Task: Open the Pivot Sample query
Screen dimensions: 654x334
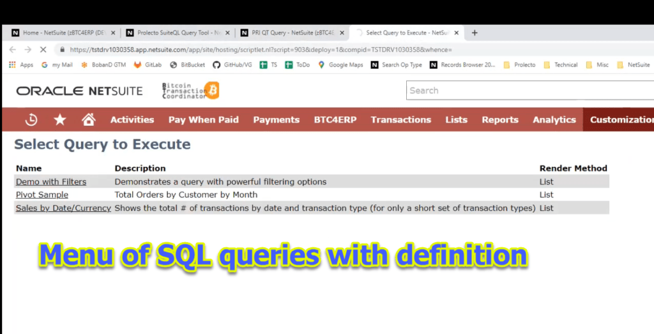Action: click(42, 195)
